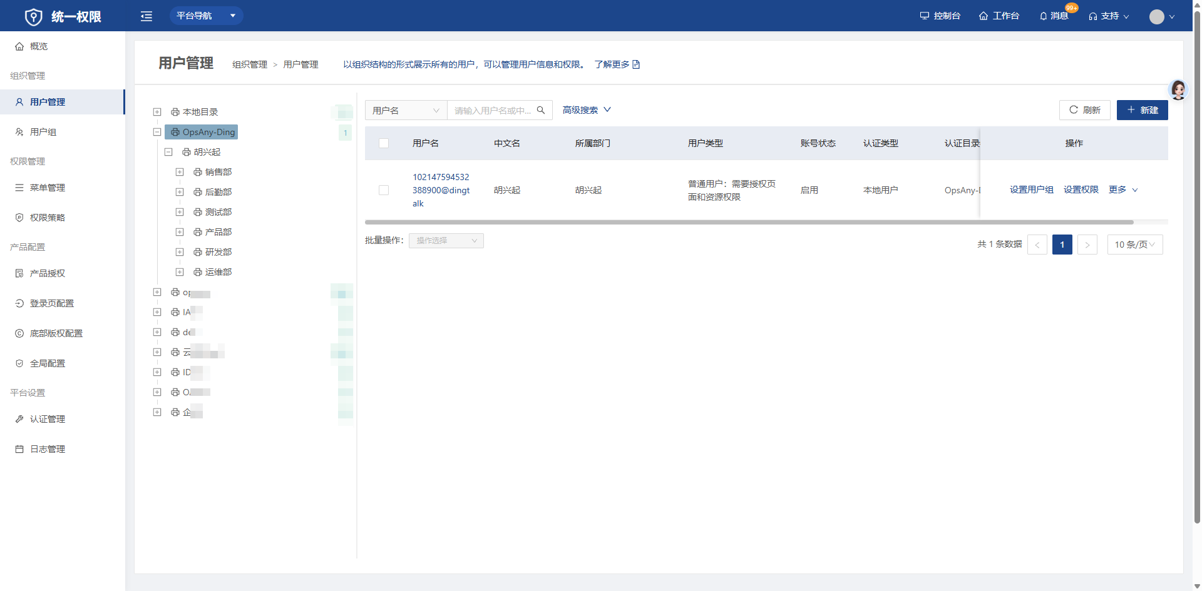Open the 工作台 home icon
This screenshot has width=1202, height=591.
click(984, 16)
